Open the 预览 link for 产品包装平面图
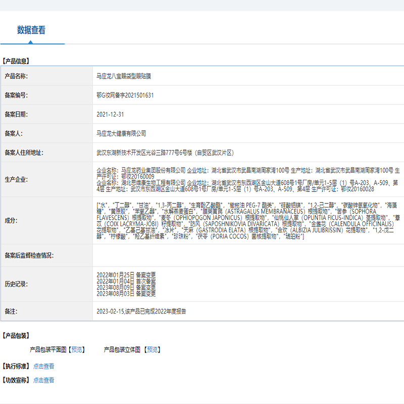Image resolution: width=404 pixels, height=404 pixels. [77, 349]
